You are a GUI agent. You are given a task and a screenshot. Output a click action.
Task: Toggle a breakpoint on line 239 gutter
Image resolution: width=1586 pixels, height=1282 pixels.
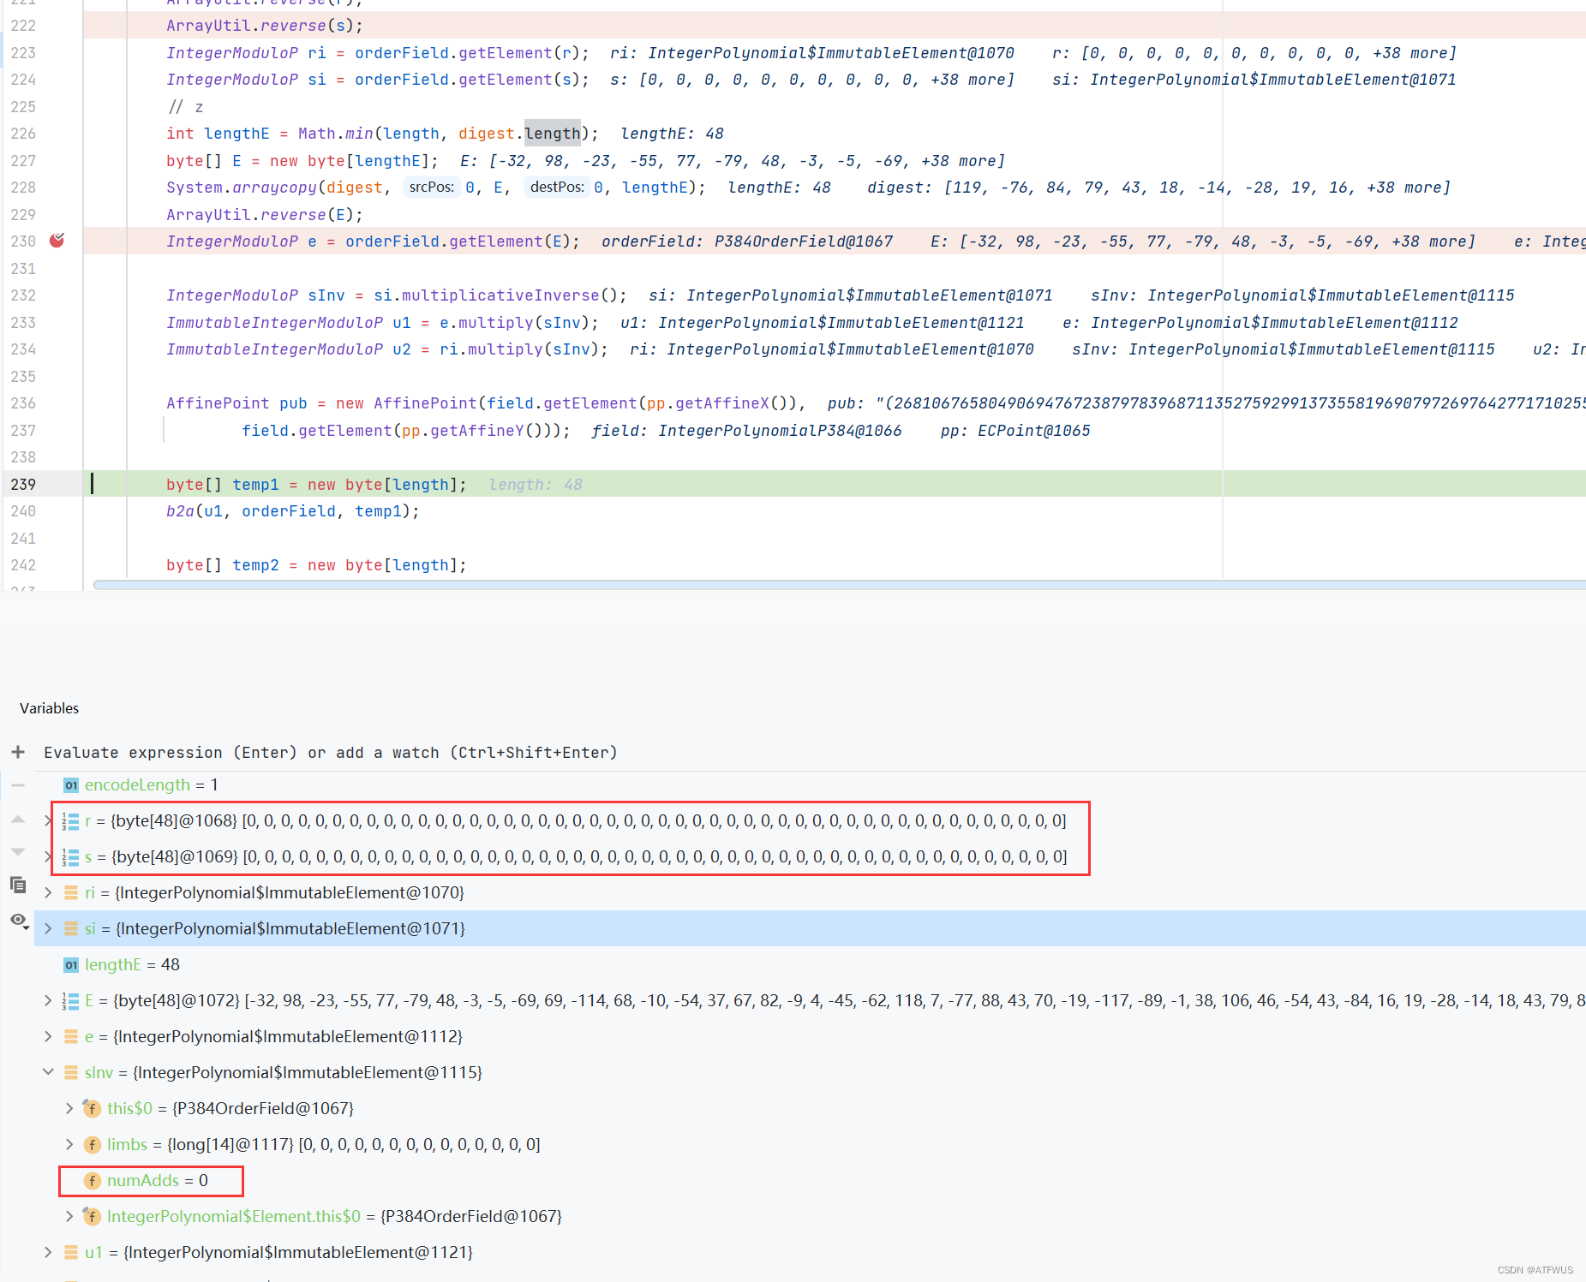click(57, 484)
